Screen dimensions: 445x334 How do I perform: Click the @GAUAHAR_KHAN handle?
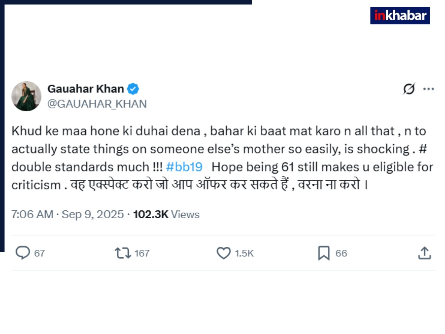(97, 104)
